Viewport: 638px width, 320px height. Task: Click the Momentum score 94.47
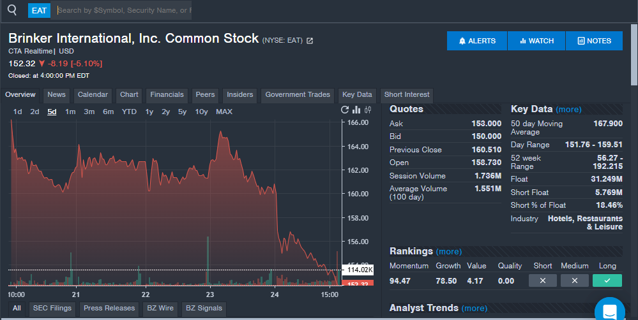click(400, 281)
